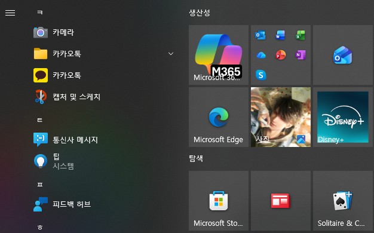
Task: Open the new Outlook tile
Action: click(342, 55)
